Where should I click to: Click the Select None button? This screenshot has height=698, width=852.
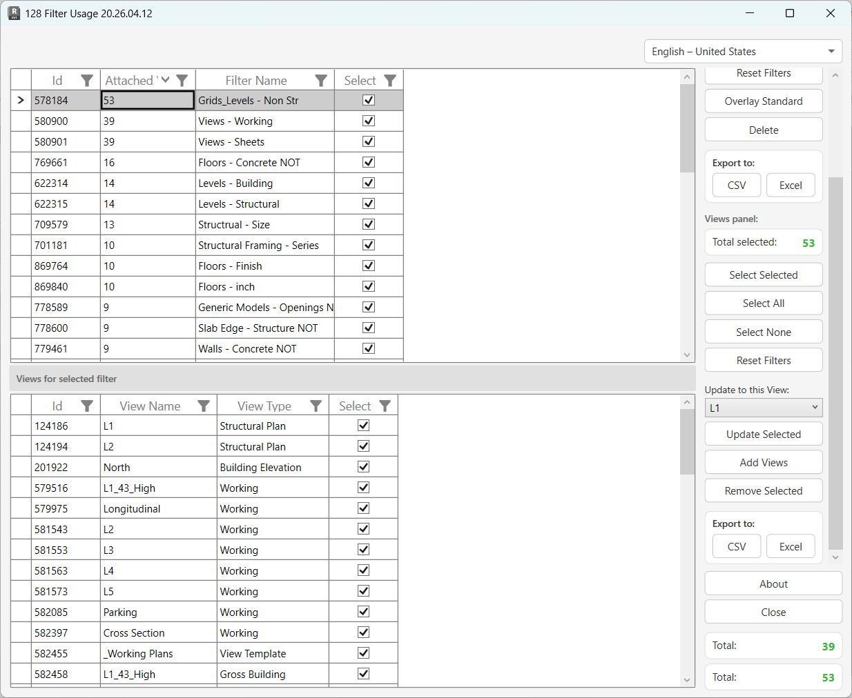coord(763,332)
